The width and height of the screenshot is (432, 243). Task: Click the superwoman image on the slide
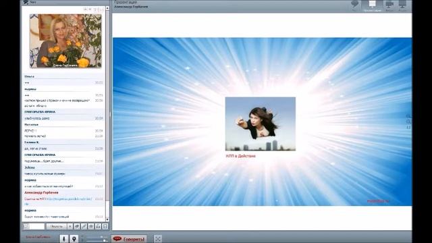[x=261, y=124]
